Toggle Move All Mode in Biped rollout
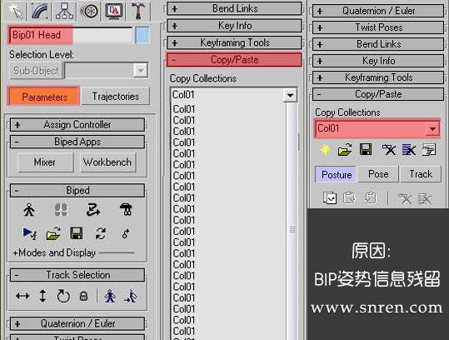 point(126,233)
